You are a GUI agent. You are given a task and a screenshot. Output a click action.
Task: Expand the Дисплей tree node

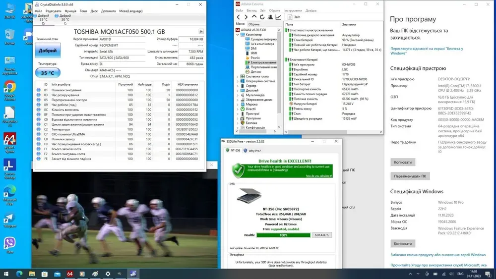pyautogui.click(x=237, y=91)
